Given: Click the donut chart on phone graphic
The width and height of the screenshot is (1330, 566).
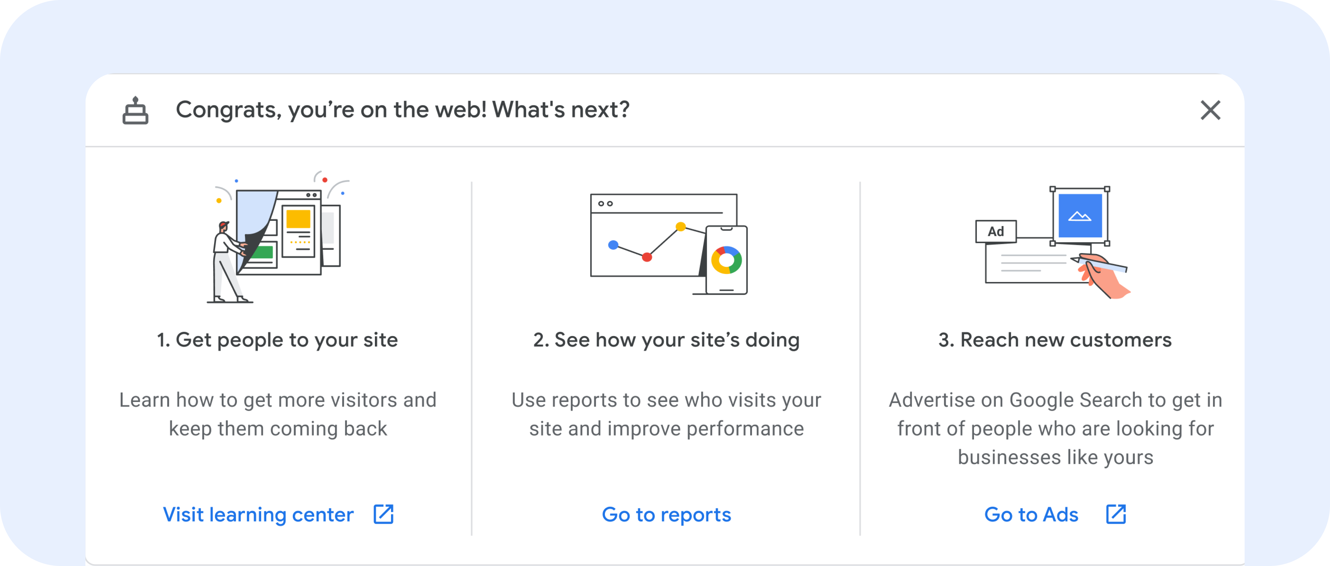Looking at the screenshot, I should [x=726, y=260].
